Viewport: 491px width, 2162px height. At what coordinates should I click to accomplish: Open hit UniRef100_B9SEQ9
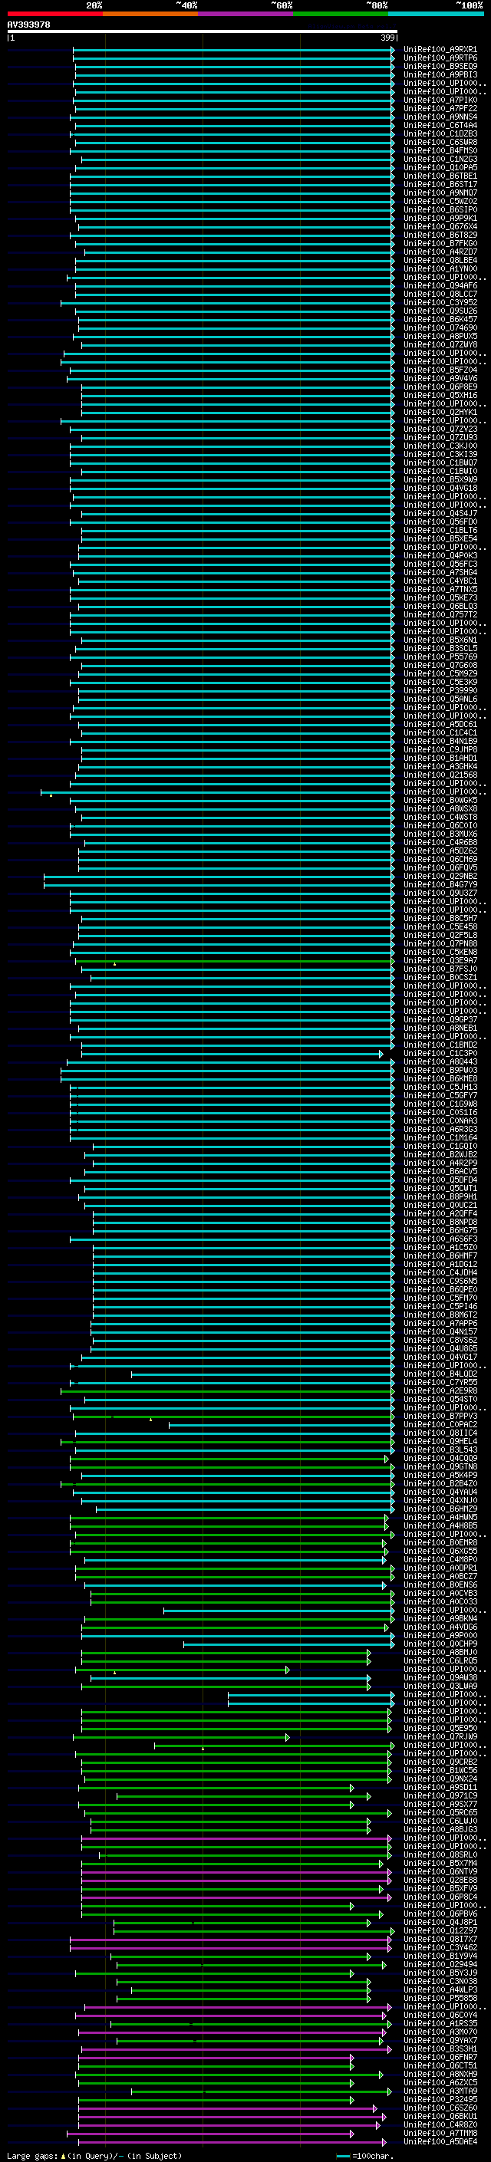point(440,66)
